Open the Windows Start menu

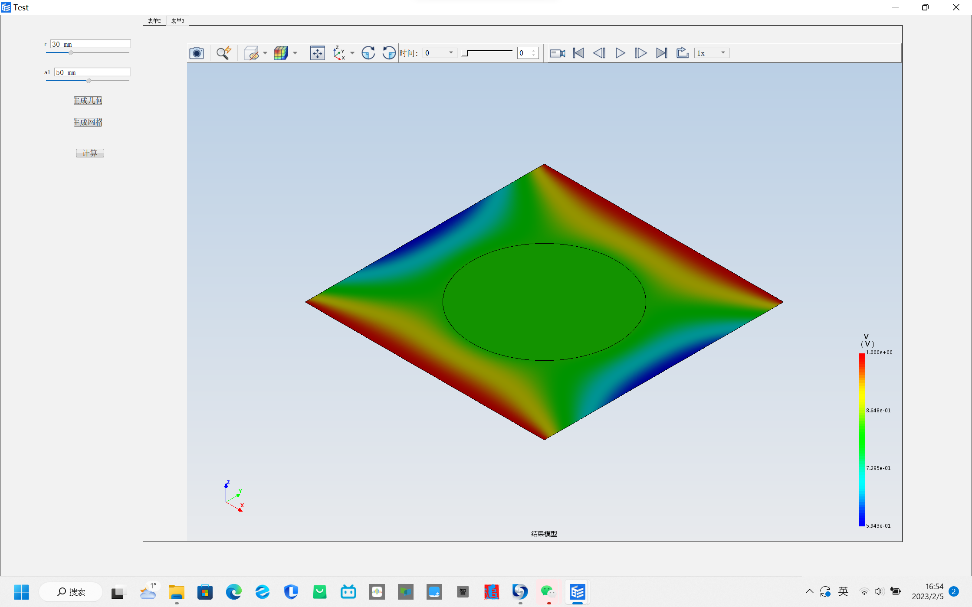point(21,592)
